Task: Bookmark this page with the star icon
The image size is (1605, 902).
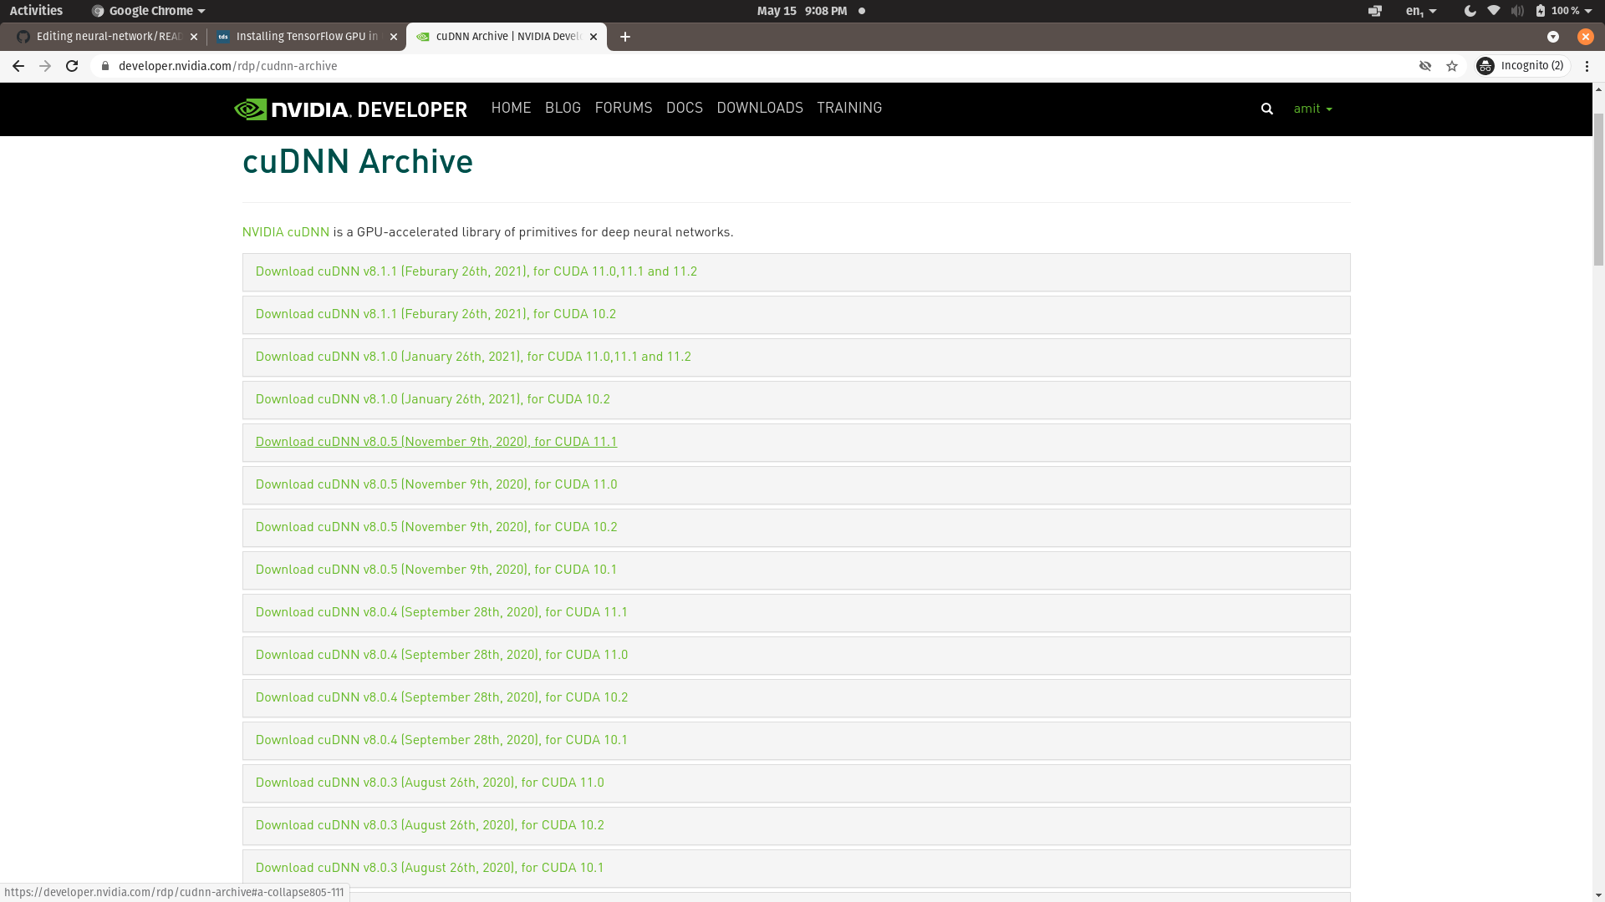Action: click(x=1452, y=66)
